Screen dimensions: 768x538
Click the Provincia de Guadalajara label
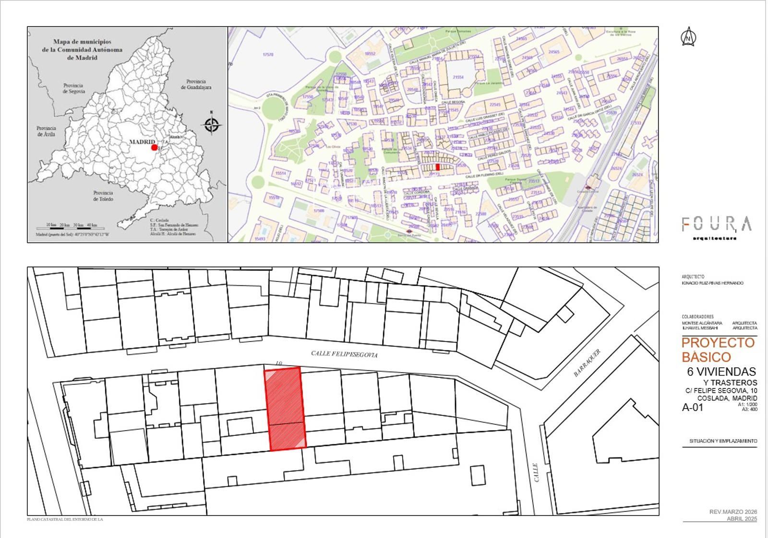coord(196,84)
